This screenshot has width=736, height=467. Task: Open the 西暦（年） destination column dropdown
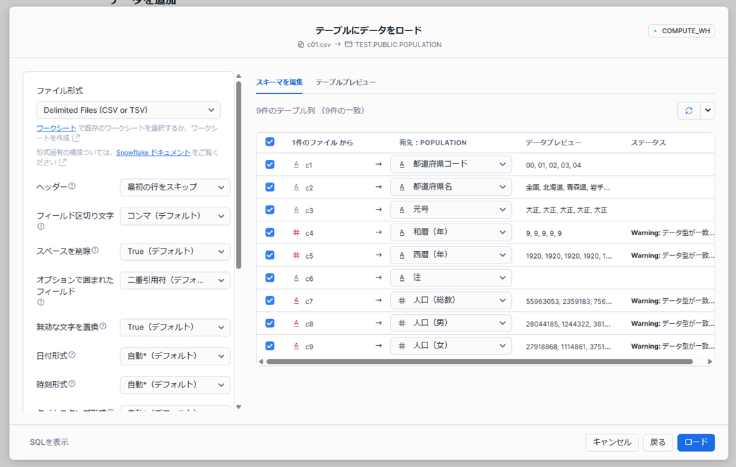coord(451,255)
